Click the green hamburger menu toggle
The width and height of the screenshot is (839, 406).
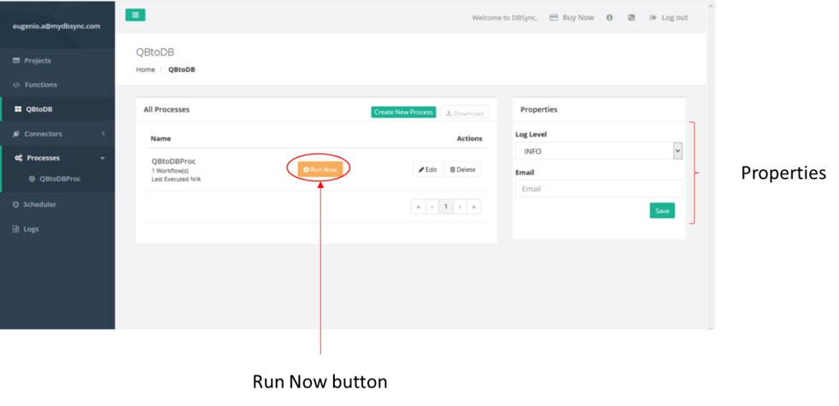(x=135, y=15)
